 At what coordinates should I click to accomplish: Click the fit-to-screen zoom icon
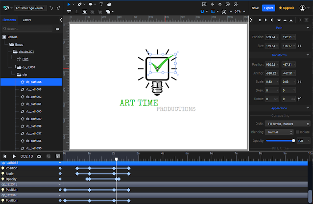point(224,12)
